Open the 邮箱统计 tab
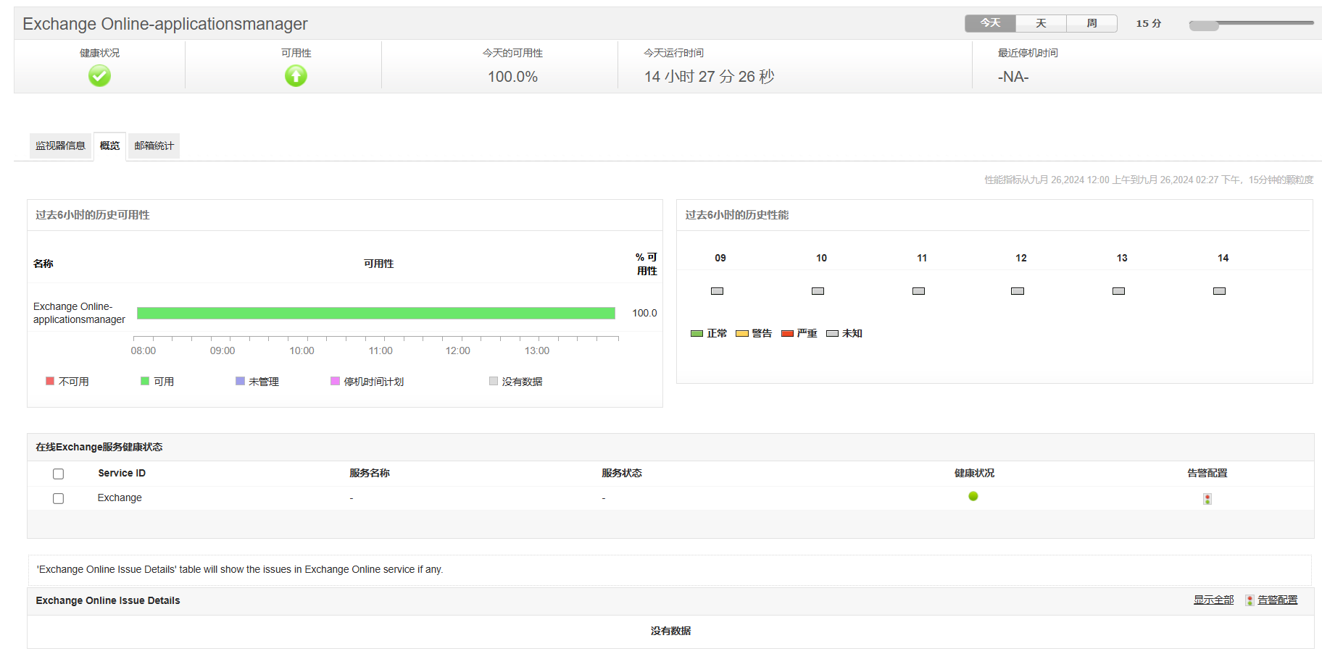 click(154, 146)
